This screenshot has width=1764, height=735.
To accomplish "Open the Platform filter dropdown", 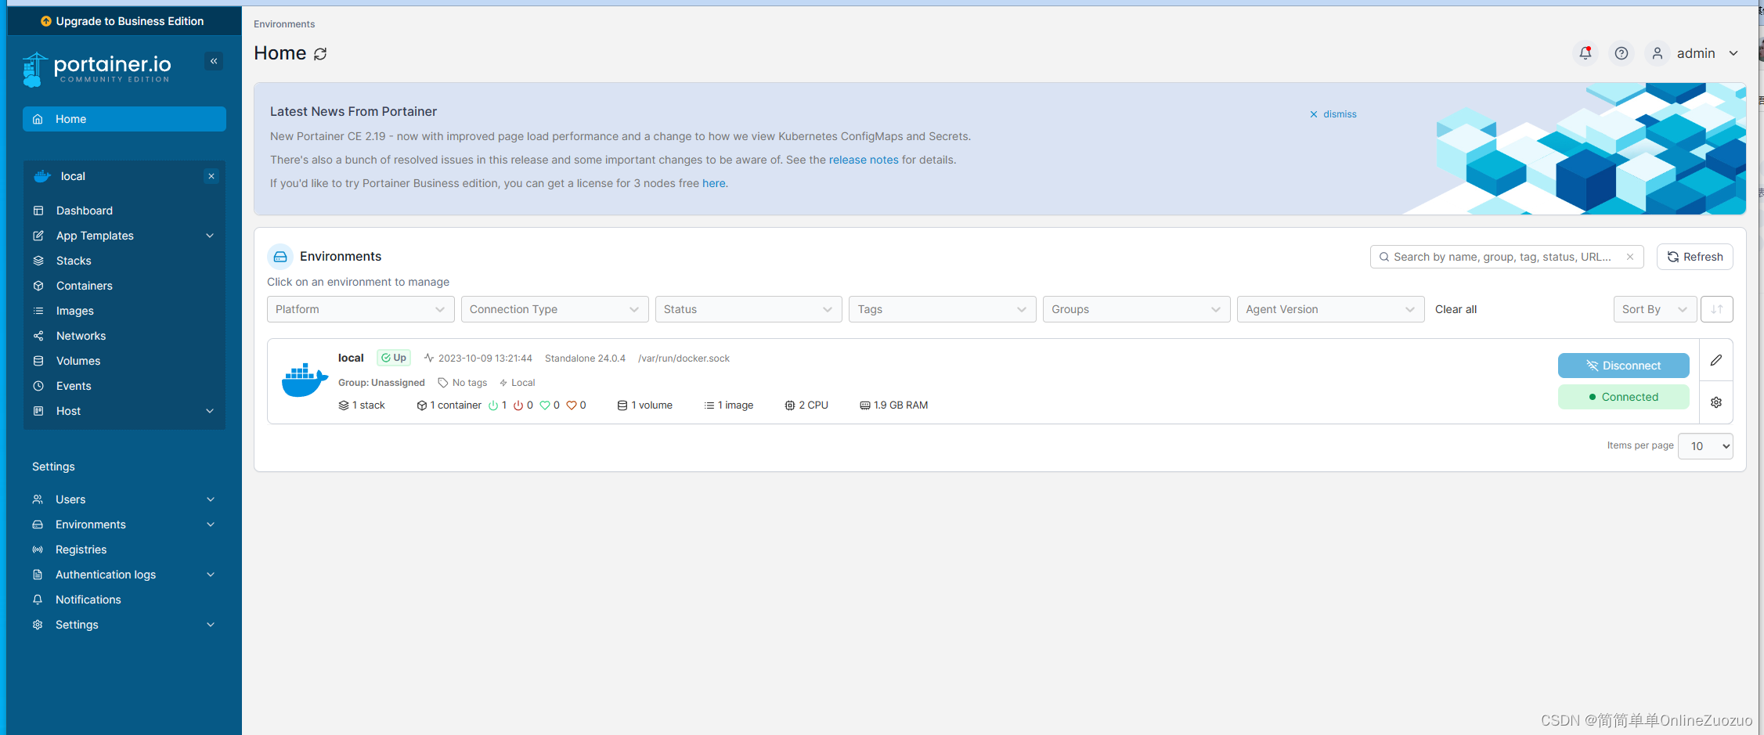I will pos(360,309).
